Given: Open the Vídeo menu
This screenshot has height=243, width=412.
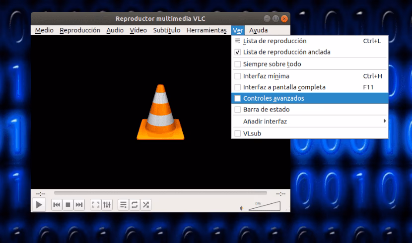Looking at the screenshot, I should click(138, 30).
